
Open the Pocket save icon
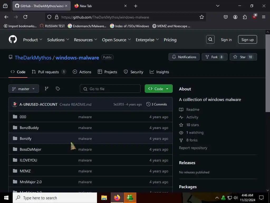tap(226, 17)
